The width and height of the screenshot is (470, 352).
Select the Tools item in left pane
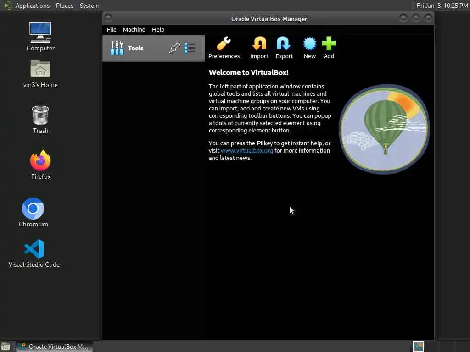[x=153, y=48]
